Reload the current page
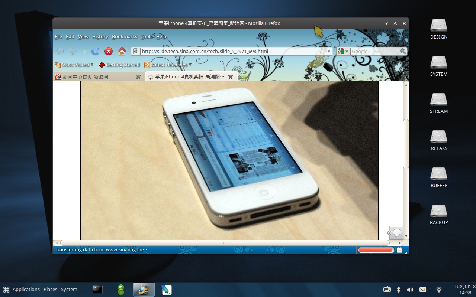The height and width of the screenshot is (297, 476). tap(96, 51)
